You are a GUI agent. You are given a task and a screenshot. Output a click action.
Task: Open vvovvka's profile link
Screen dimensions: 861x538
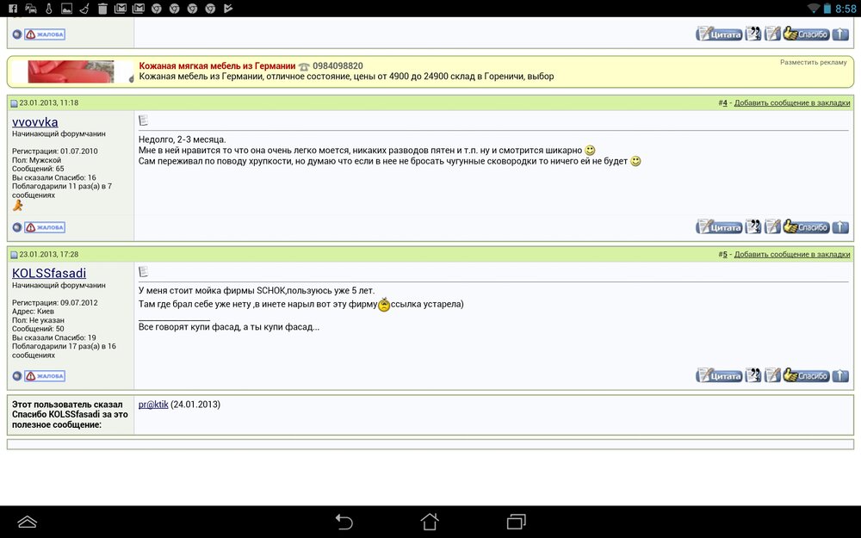[34, 122]
